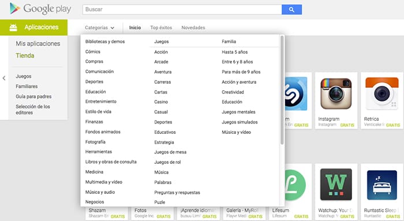Screen dimensions: 404x221
Task: Select the Juegos de rol category
Action: [x=167, y=162]
